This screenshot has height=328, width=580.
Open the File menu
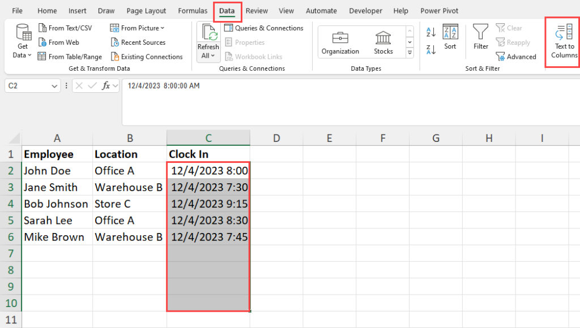17,11
